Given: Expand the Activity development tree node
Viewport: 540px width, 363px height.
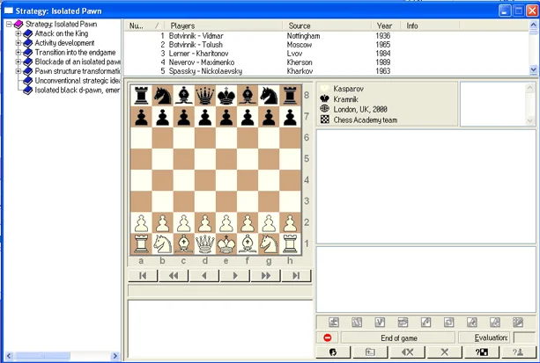Looking at the screenshot, I should (18, 43).
